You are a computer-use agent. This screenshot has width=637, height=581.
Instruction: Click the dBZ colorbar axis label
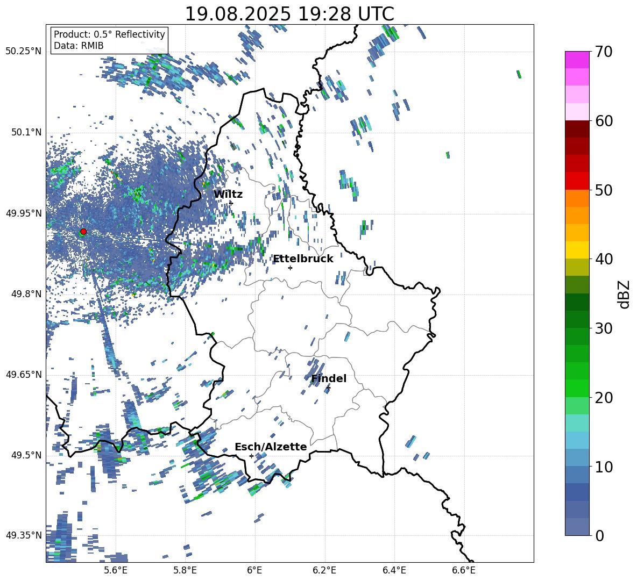point(624,294)
